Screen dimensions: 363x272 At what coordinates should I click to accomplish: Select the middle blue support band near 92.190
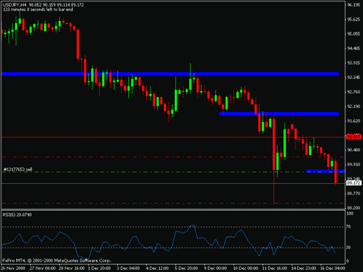(279, 114)
